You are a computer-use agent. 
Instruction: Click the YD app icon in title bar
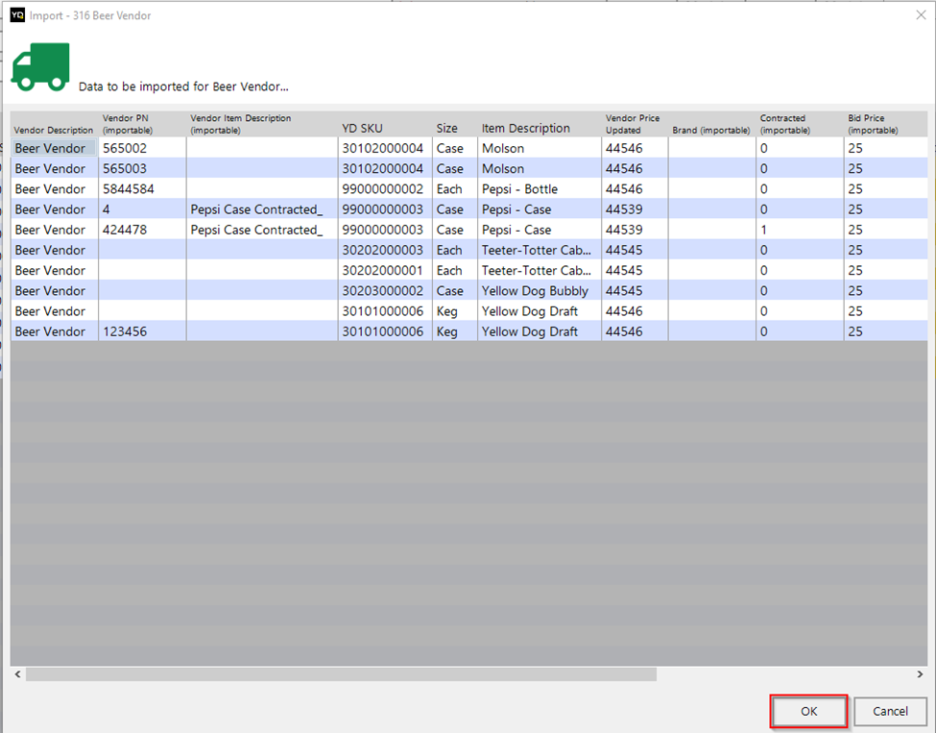coord(17,15)
